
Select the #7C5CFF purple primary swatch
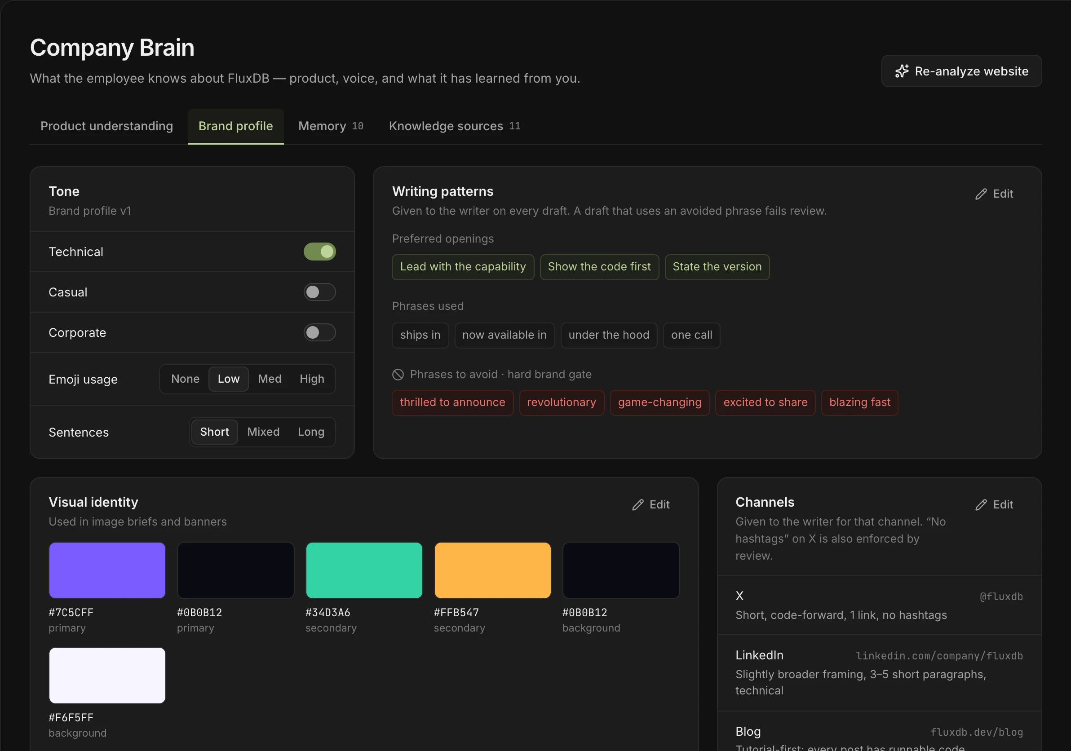click(x=107, y=570)
